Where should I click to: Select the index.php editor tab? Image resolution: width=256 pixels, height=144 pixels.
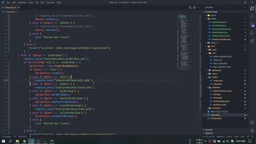pos(10,8)
